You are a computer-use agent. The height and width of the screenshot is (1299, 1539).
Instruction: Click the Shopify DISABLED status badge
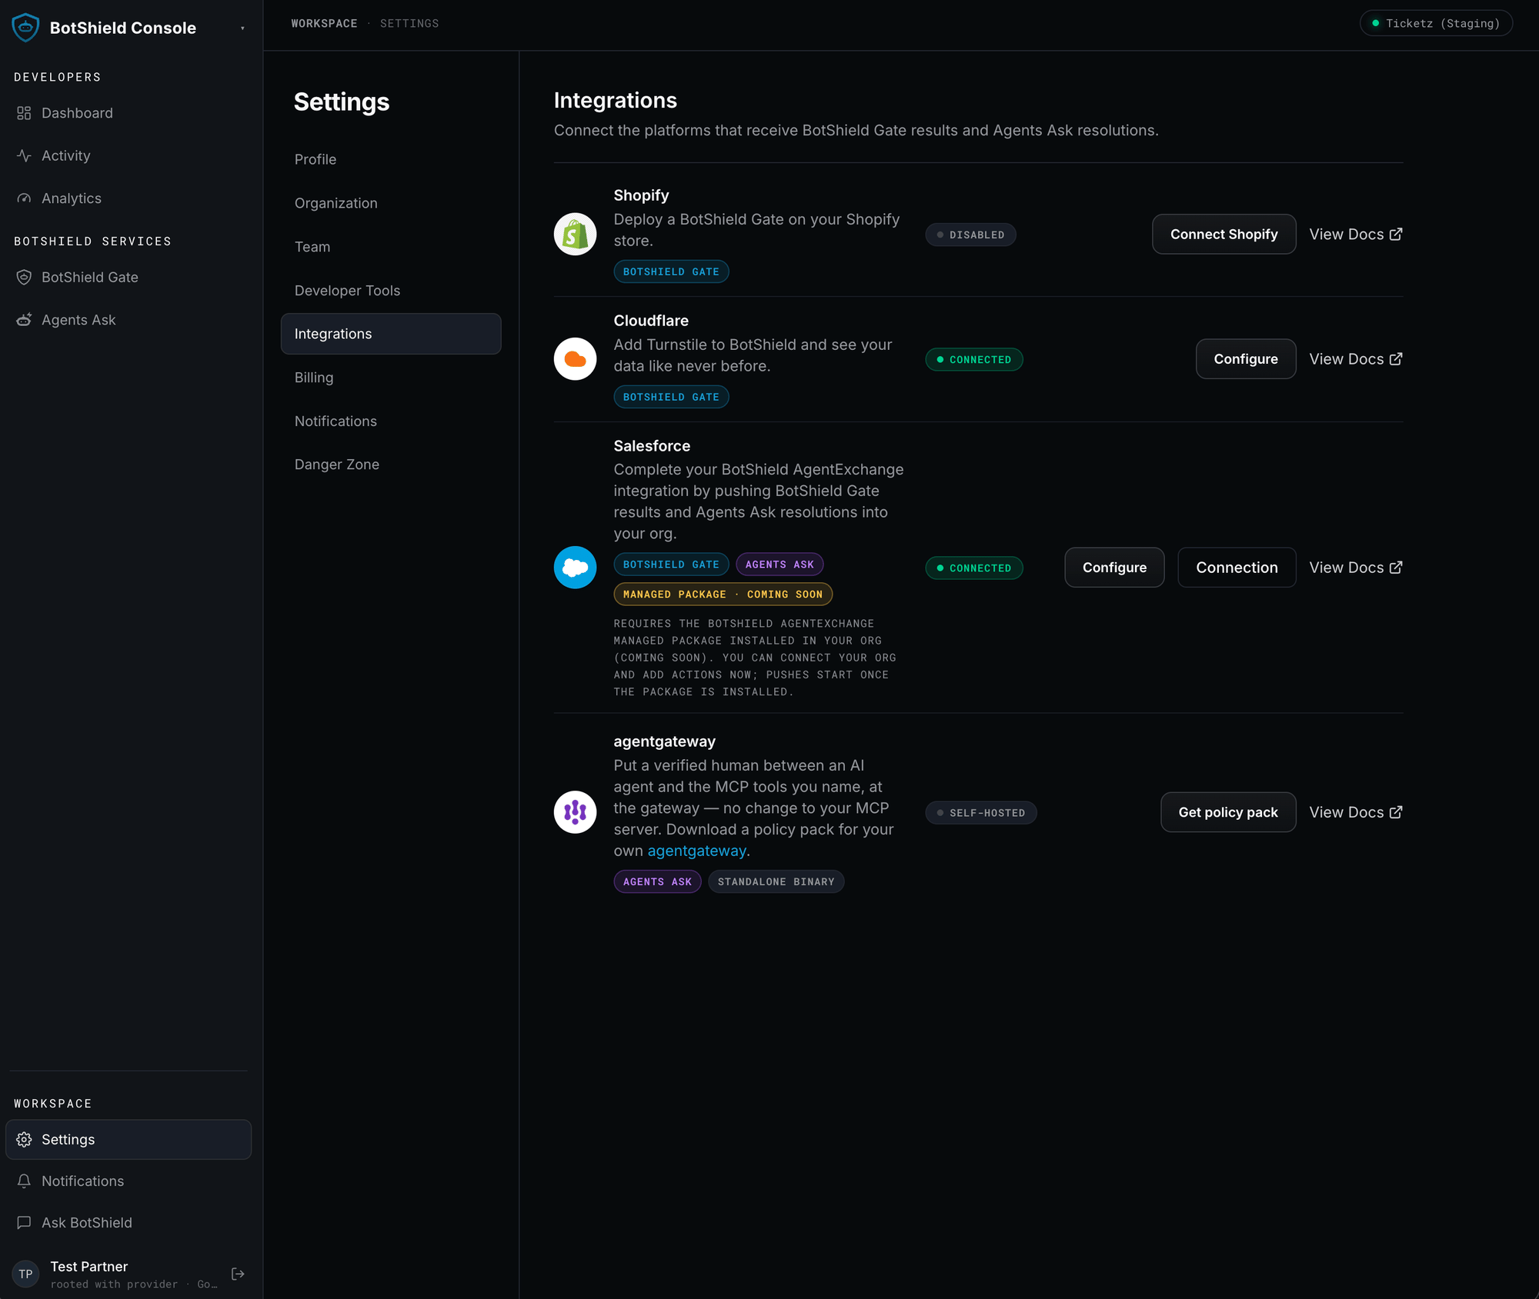click(x=970, y=235)
